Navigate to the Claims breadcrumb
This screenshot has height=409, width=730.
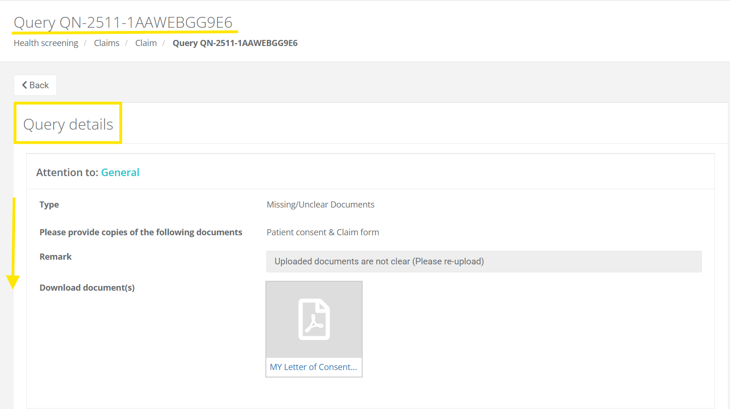tap(107, 43)
